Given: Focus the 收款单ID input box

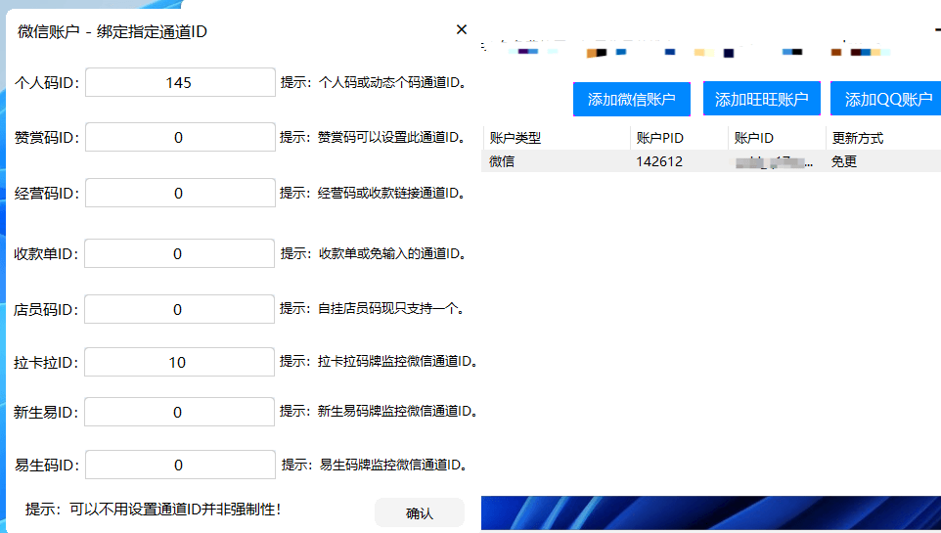Looking at the screenshot, I should (179, 254).
